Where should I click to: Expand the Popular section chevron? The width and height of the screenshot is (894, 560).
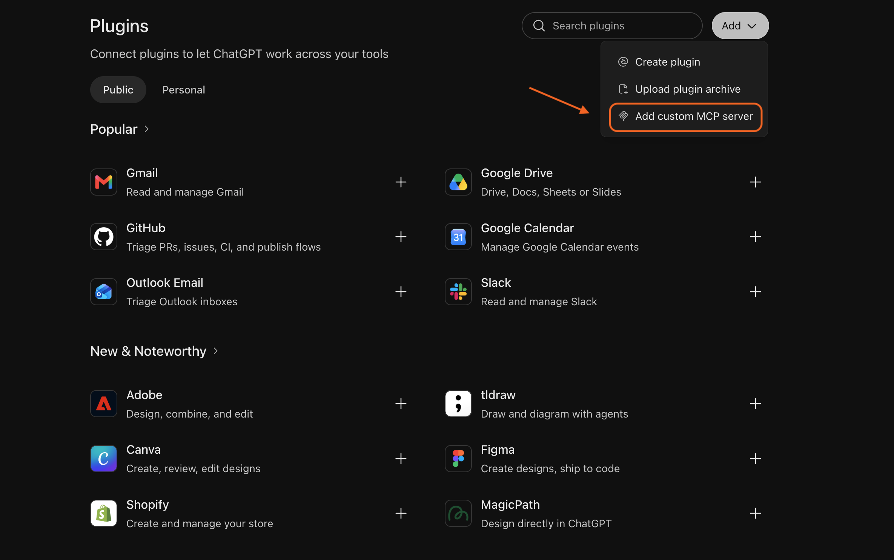pyautogui.click(x=147, y=129)
